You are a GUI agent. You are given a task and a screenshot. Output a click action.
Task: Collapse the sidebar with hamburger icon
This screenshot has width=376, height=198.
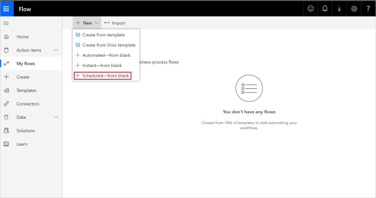tap(6, 23)
